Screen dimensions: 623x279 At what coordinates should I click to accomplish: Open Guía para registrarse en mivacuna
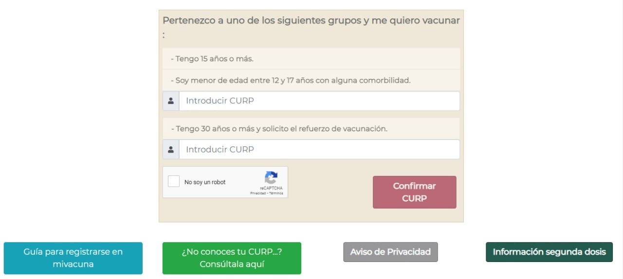click(x=73, y=258)
